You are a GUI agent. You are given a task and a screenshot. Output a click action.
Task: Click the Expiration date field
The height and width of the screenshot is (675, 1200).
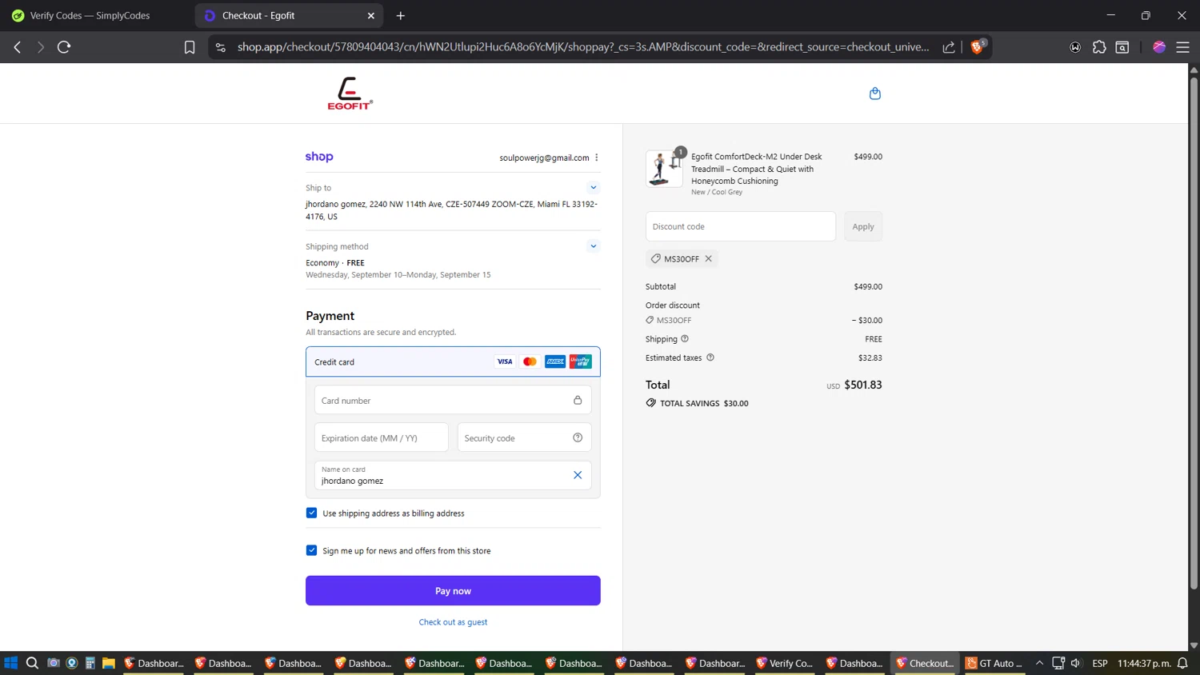[x=382, y=437]
